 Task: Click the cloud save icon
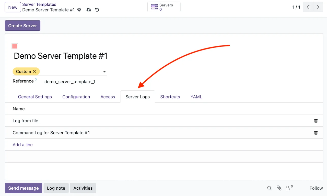click(x=89, y=10)
